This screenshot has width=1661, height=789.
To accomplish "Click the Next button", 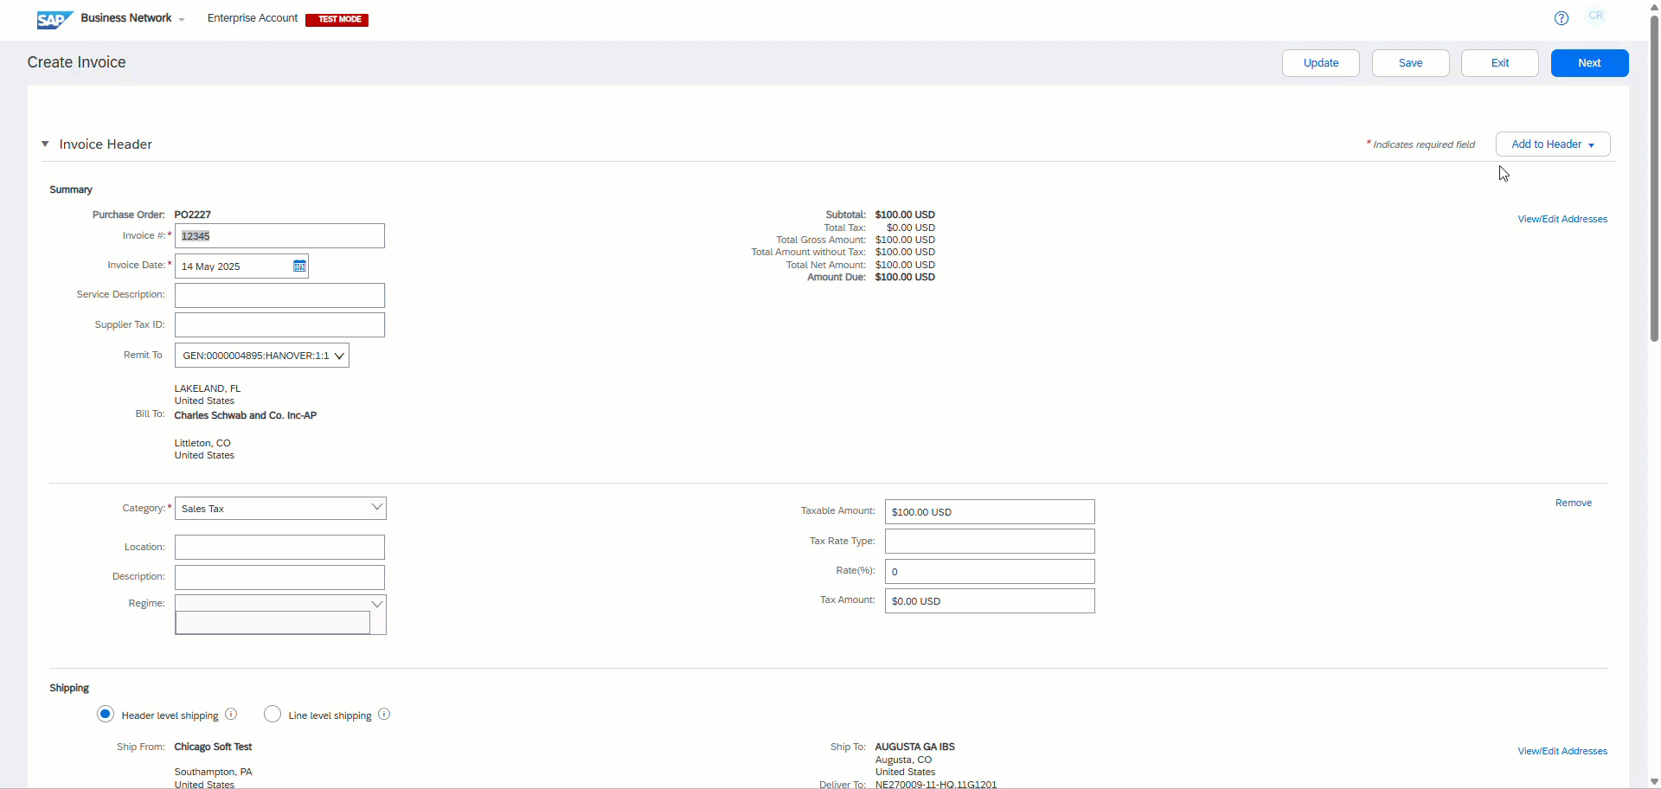I will point(1589,63).
